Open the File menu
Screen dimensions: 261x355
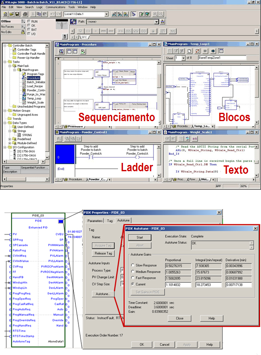tap(4, 7)
